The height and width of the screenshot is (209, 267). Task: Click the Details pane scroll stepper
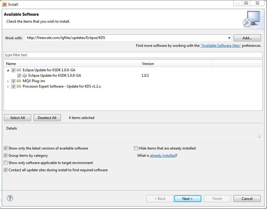pos(259,136)
